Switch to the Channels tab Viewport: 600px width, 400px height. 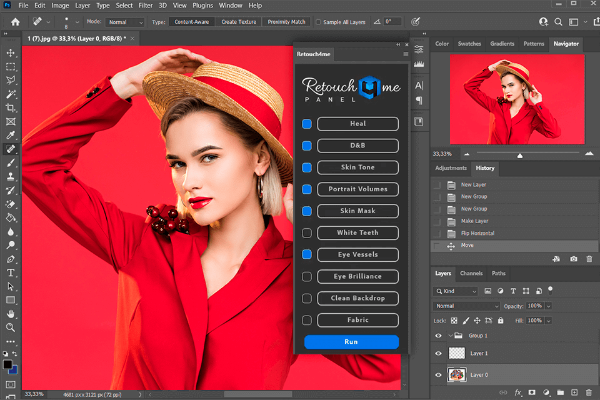point(471,273)
